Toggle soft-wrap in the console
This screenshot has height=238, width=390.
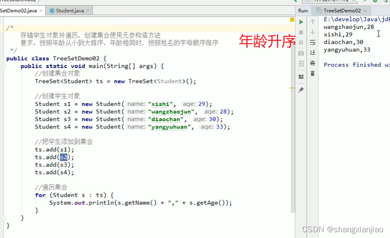tap(313, 43)
